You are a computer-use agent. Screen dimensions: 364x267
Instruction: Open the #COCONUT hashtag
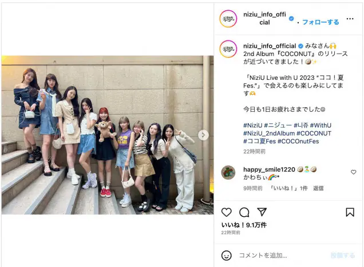pyautogui.click(x=314, y=133)
